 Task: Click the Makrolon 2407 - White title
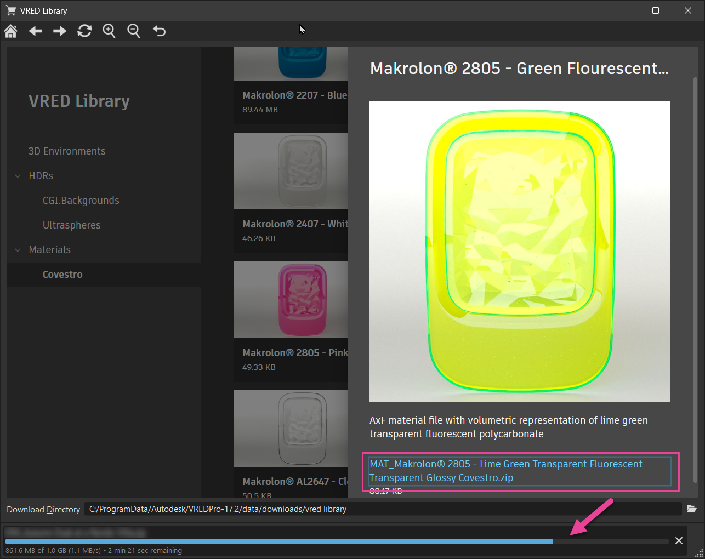pyautogui.click(x=295, y=224)
